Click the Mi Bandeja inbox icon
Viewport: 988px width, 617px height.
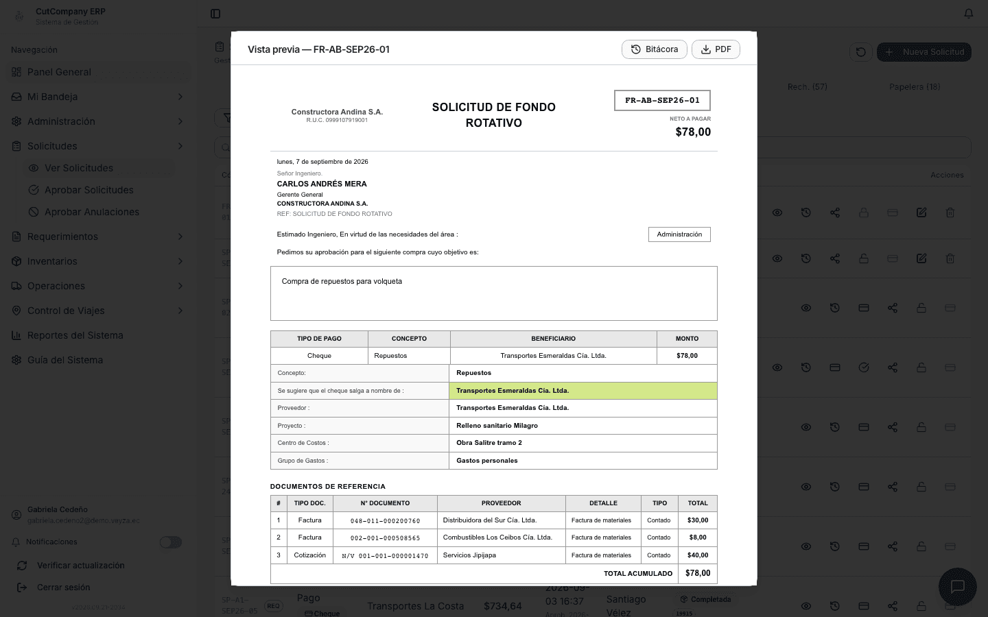(x=16, y=97)
